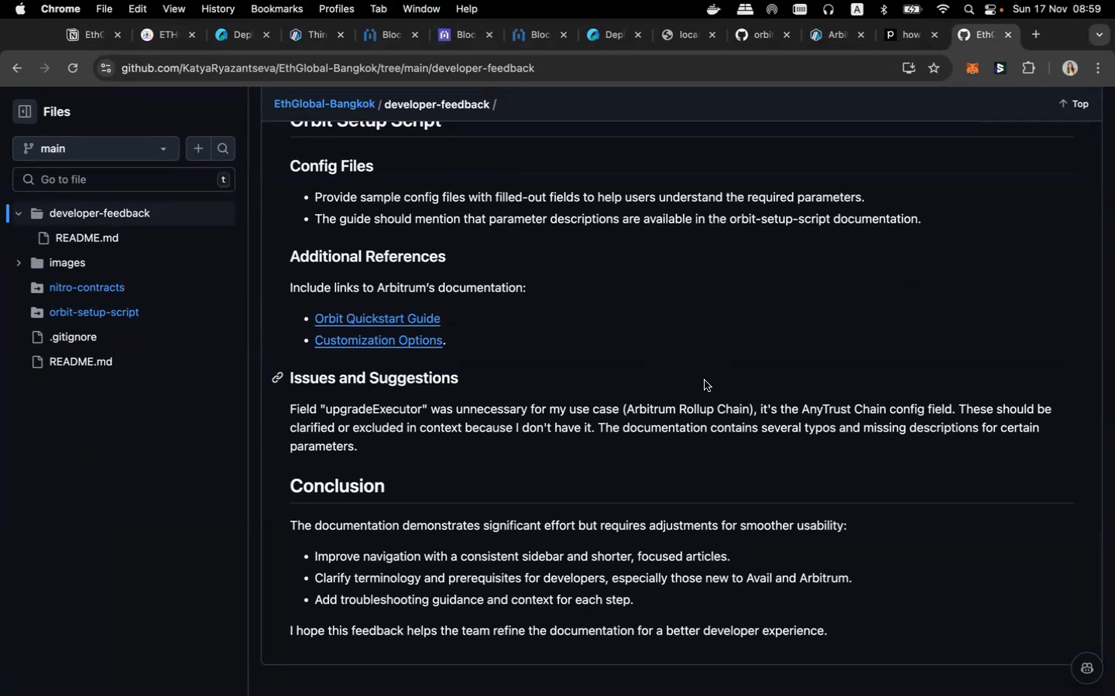Open Spotlight search in menu bar
Viewport: 1115px width, 696px height.
click(969, 9)
